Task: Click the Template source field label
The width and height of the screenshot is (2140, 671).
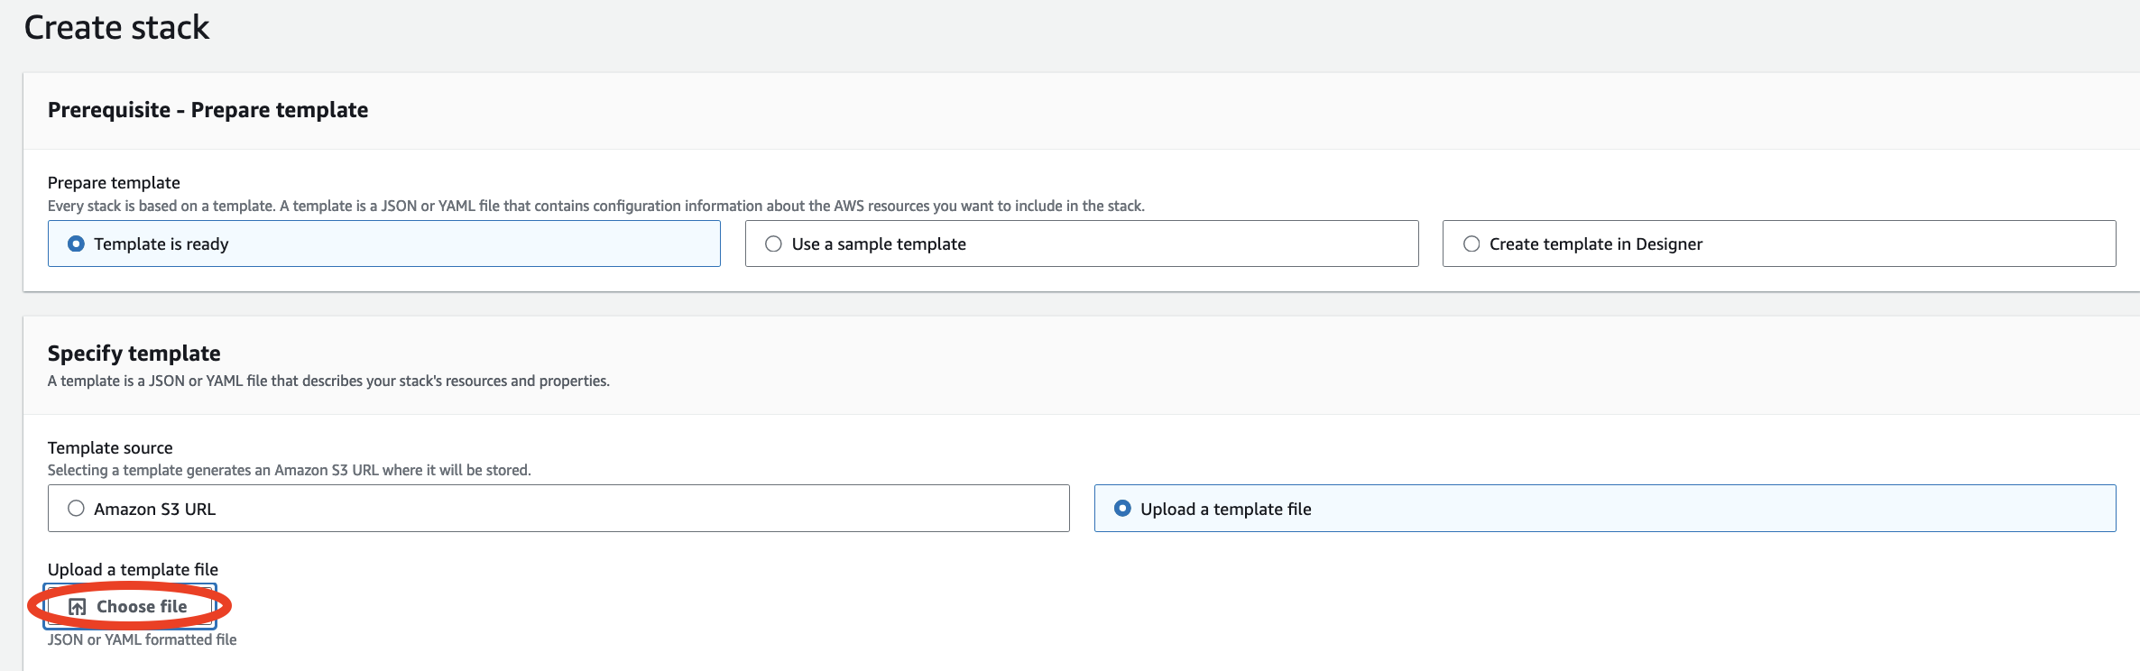Action: [110, 448]
